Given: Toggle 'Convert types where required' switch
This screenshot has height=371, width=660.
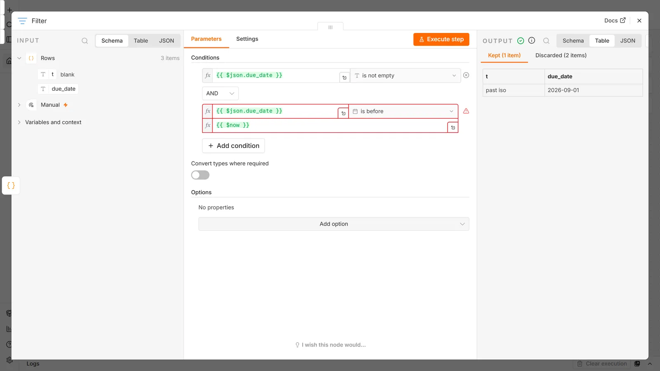Looking at the screenshot, I should click(x=200, y=175).
